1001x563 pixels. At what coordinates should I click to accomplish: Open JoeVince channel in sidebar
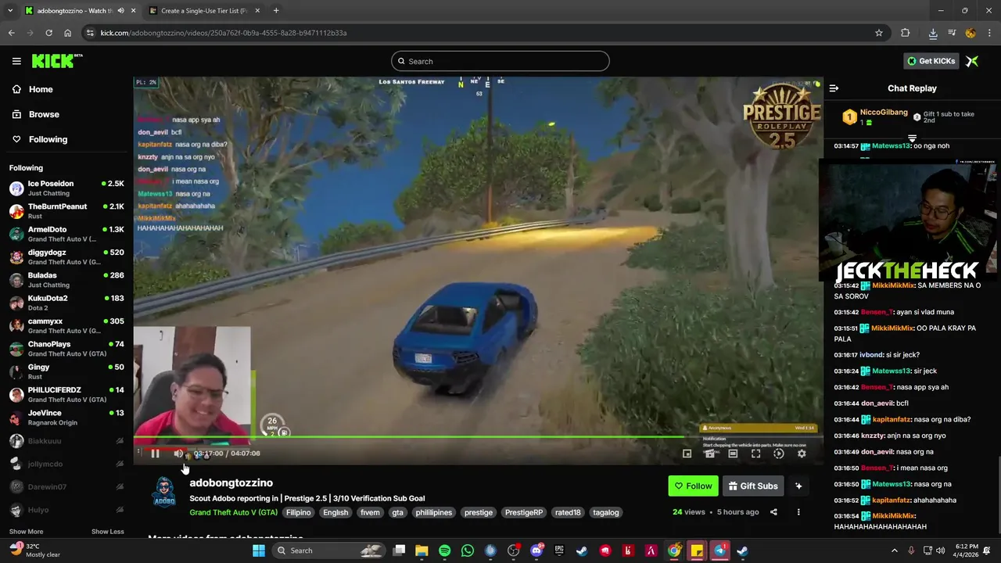pos(66,418)
